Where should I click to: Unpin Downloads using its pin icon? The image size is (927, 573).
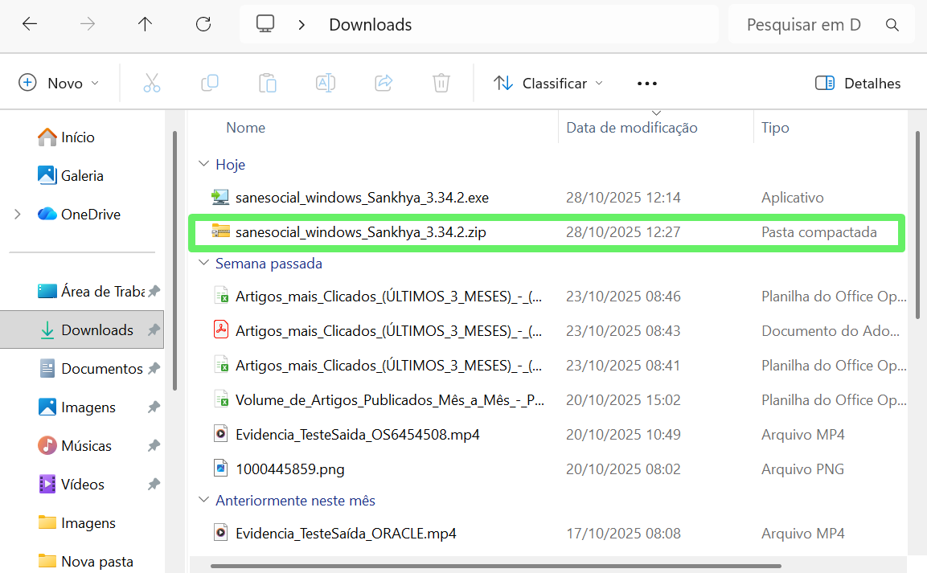(x=154, y=329)
